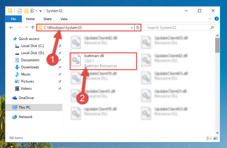Open Local Disk (C:) in the sidebar
Viewport: 227px width, 148px height.
(32, 46)
